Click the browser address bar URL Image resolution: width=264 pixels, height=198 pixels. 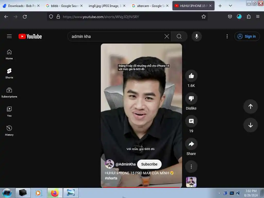tap(101, 17)
